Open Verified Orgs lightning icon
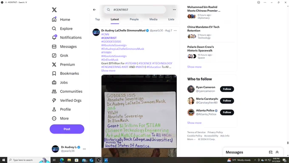289x163 pixels. pos(54,100)
